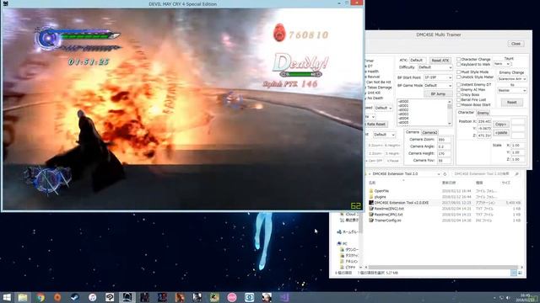Click the Camera Zoom input field
The image size is (540, 303).
pos(445,140)
